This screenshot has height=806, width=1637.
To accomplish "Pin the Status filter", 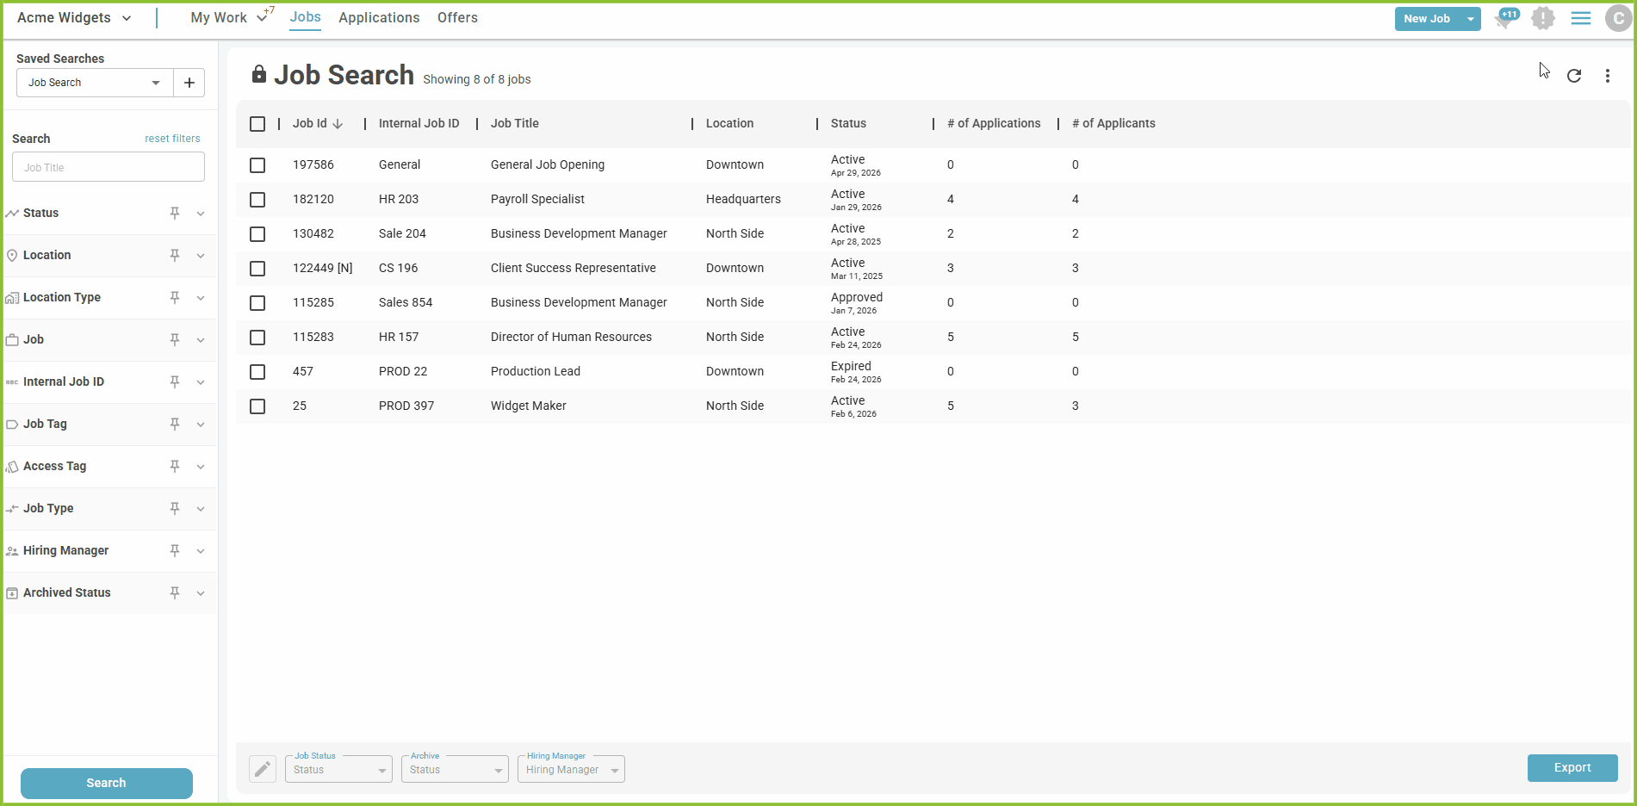I will click(175, 213).
